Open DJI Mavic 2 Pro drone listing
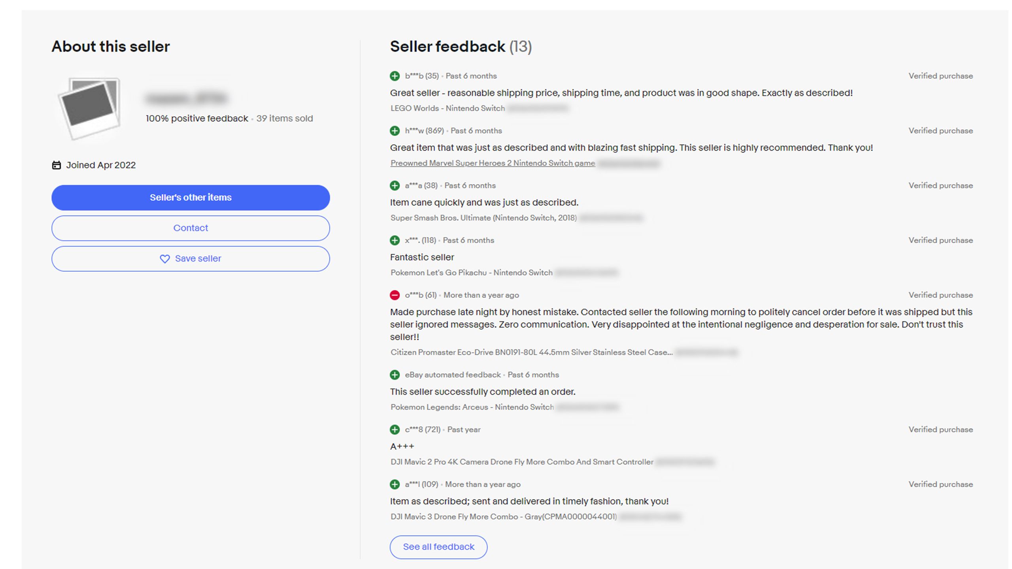This screenshot has height=569, width=1012. [x=522, y=462]
